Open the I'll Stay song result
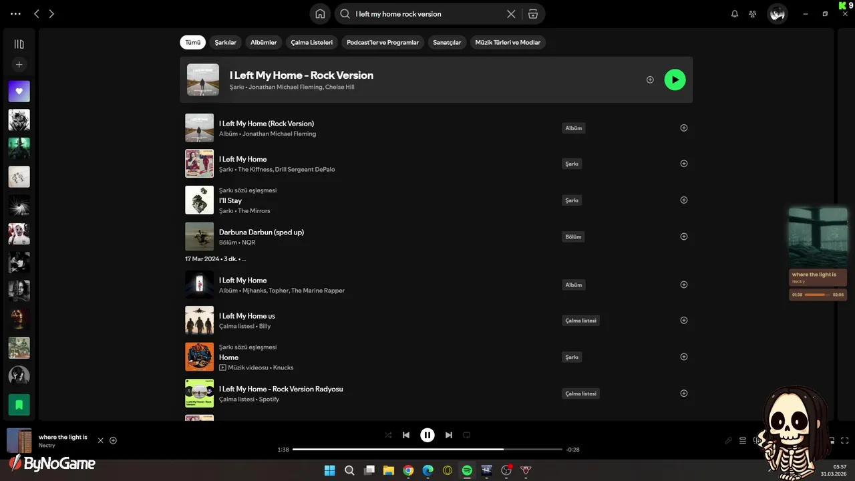Viewport: 855px width, 481px height. 230,200
